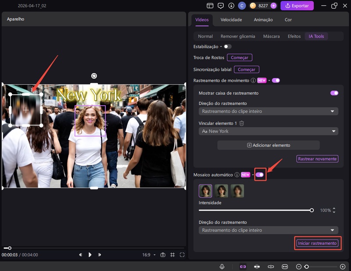This screenshot has width=351, height=271.
Task: Open the download icon in title bar
Action: coord(231,6)
